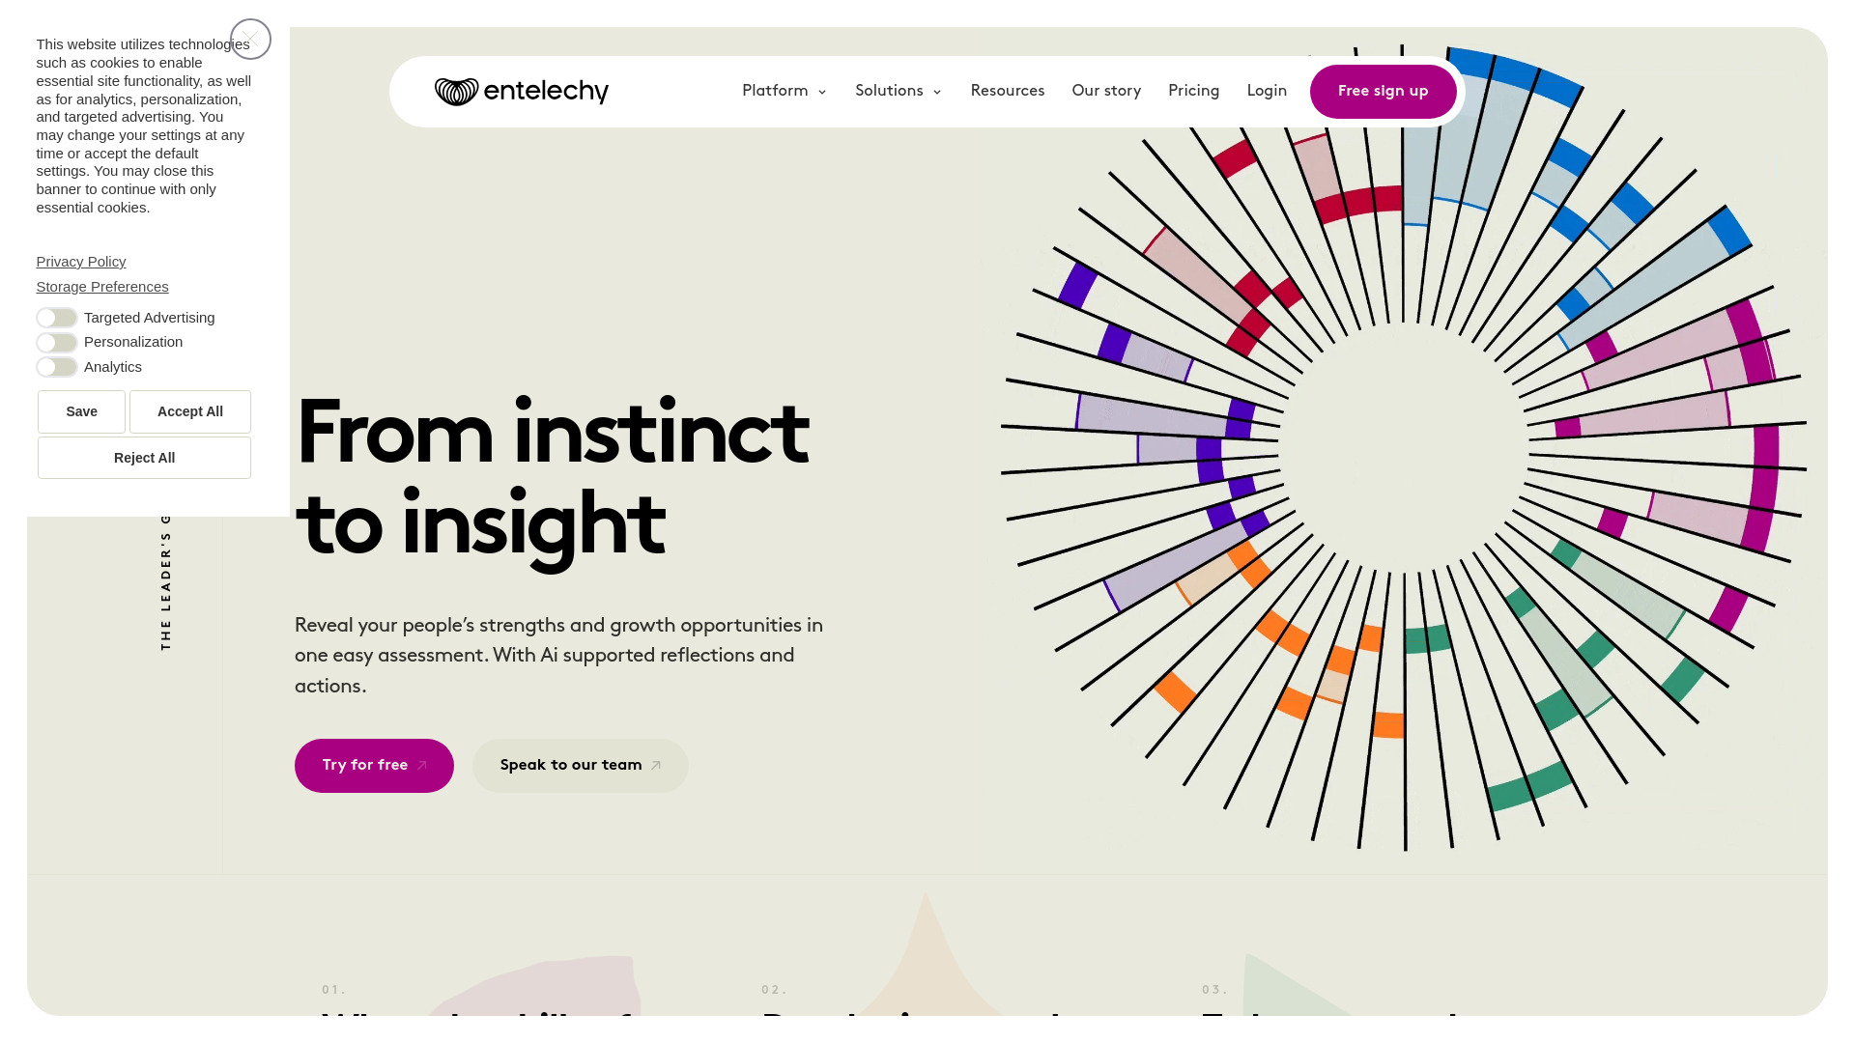Click the Reject All button

pyautogui.click(x=144, y=457)
